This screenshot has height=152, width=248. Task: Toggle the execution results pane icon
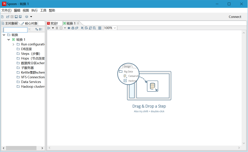click(99, 28)
